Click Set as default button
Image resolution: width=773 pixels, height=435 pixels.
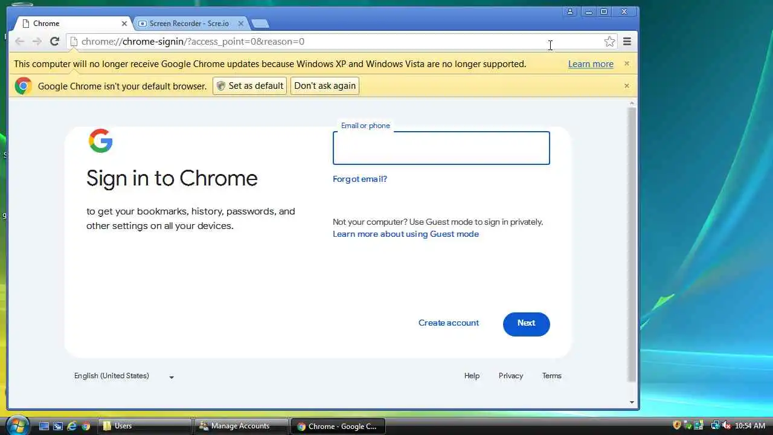pos(249,86)
